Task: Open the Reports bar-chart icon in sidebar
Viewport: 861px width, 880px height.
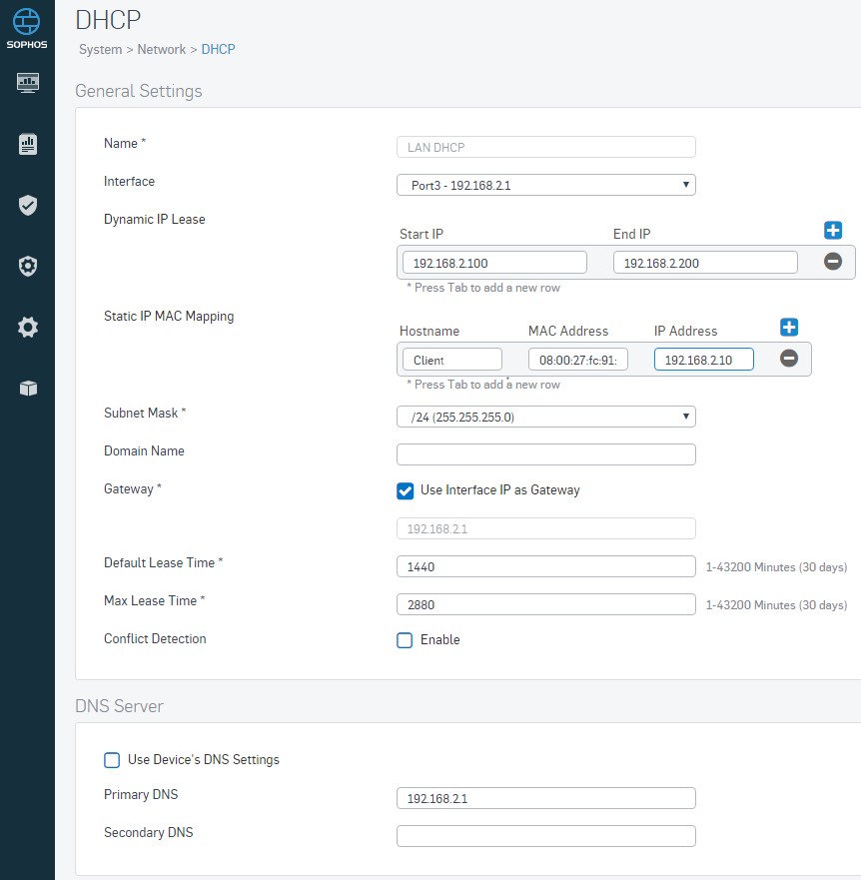Action: pos(28,144)
